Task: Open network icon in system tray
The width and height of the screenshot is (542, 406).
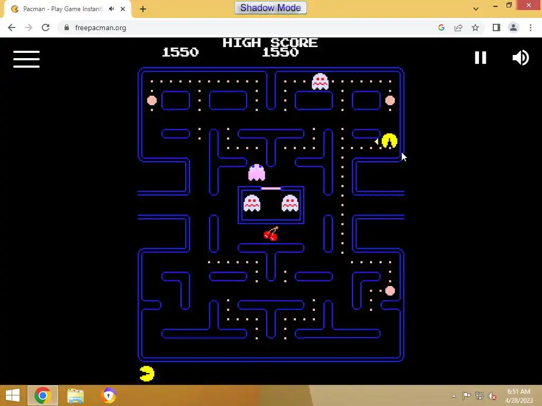Action: tap(480, 395)
